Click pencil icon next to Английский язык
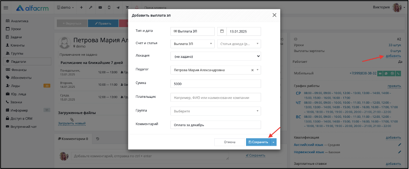 [x=399, y=144]
